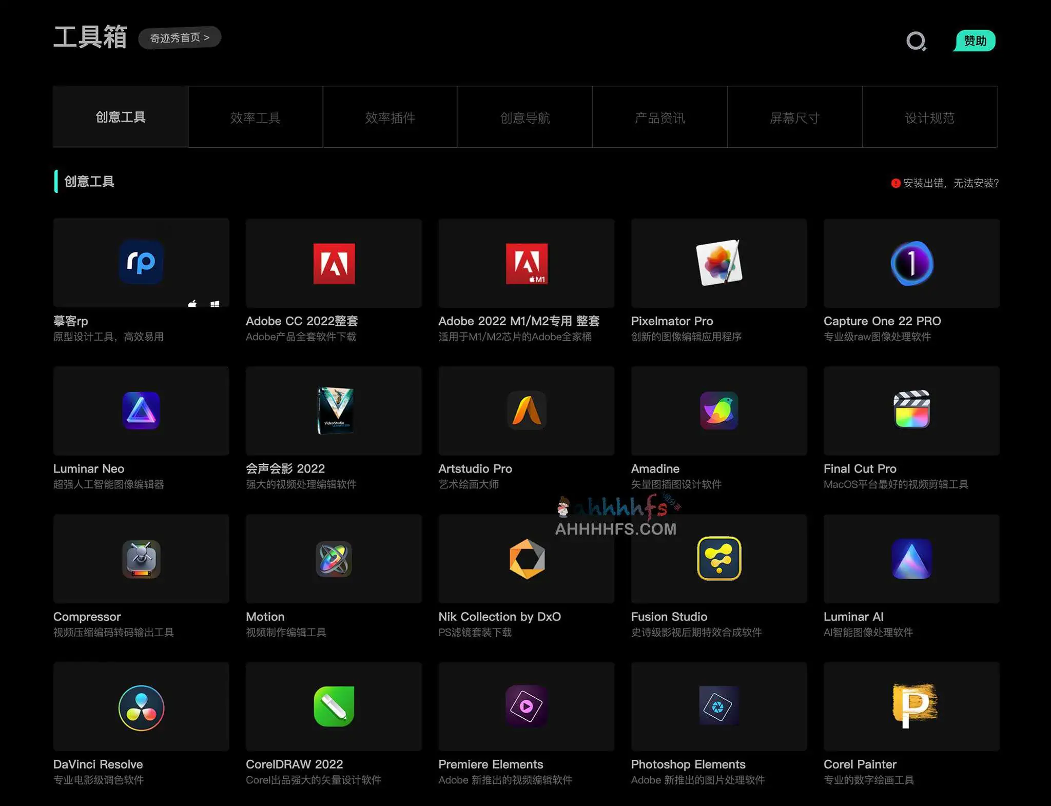Open the Final Cut Pro icon
The height and width of the screenshot is (806, 1051).
tap(912, 409)
